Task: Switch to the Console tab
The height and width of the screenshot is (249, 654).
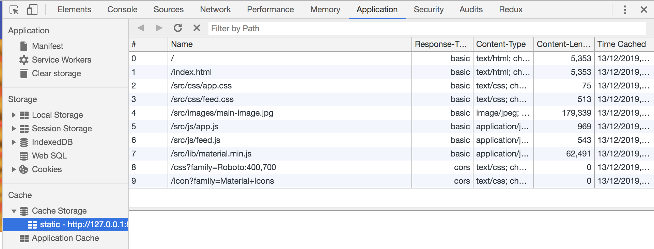Action: [x=122, y=10]
